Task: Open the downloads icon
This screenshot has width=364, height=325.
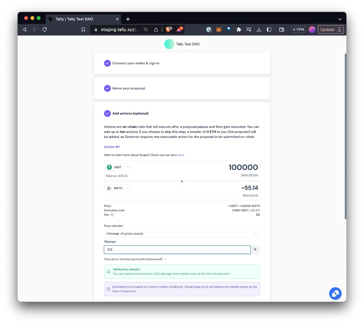Action: [259, 30]
